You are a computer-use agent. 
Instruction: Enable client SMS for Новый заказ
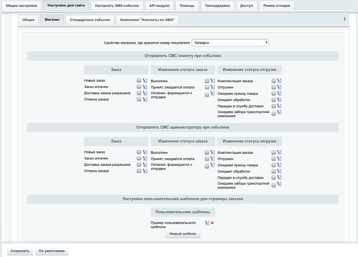click(139, 81)
